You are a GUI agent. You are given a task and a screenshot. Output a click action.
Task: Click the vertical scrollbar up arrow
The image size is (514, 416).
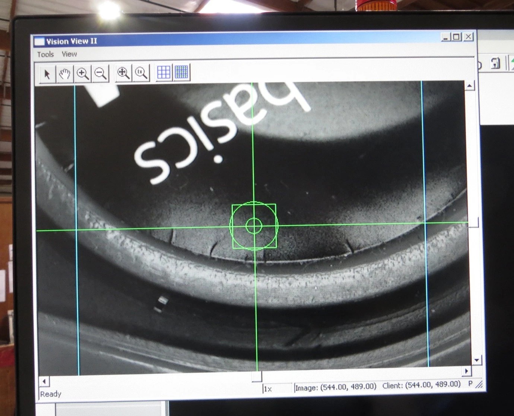coord(469,86)
